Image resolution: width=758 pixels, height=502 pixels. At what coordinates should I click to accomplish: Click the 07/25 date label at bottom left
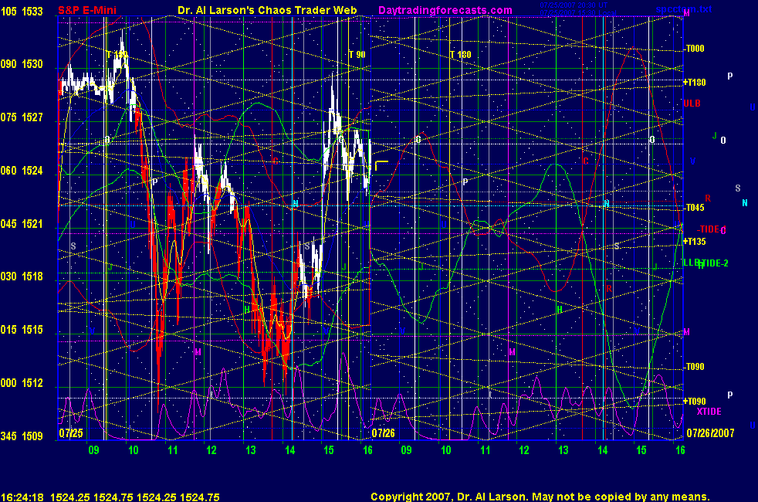[x=70, y=434]
